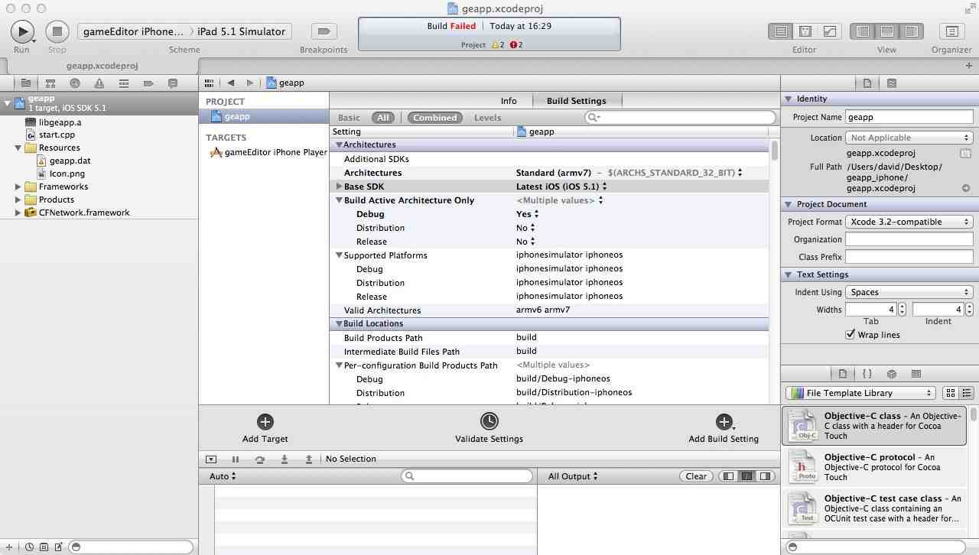Open File Template Library dropdown
The height and width of the screenshot is (555, 979).
pyautogui.click(x=860, y=393)
